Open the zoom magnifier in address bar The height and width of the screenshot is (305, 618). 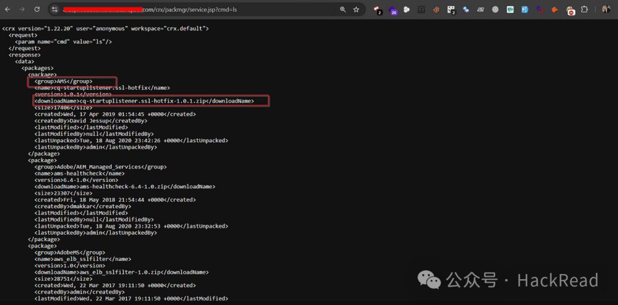pos(343,10)
